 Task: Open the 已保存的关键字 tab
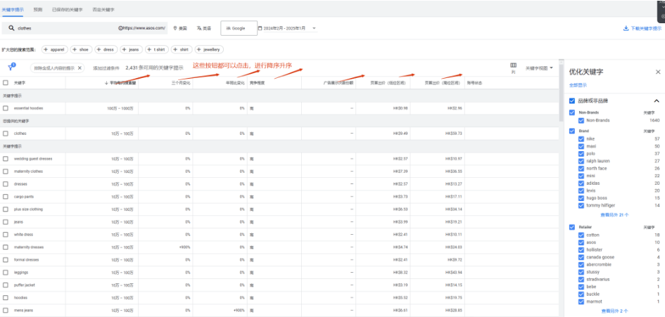(x=68, y=10)
